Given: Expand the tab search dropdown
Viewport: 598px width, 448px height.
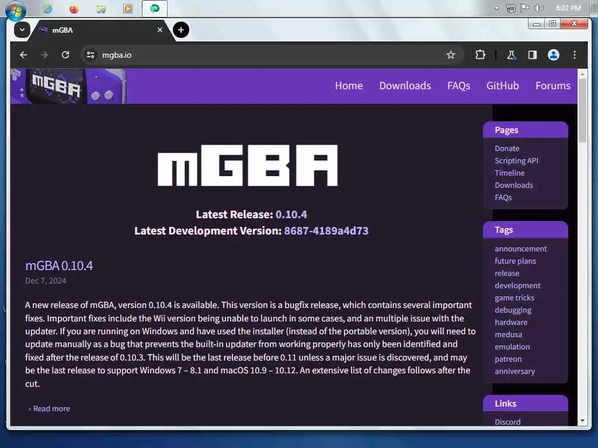Looking at the screenshot, I should click(22, 30).
